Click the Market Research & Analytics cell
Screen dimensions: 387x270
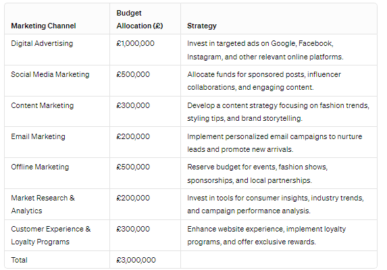pyautogui.click(x=43, y=204)
